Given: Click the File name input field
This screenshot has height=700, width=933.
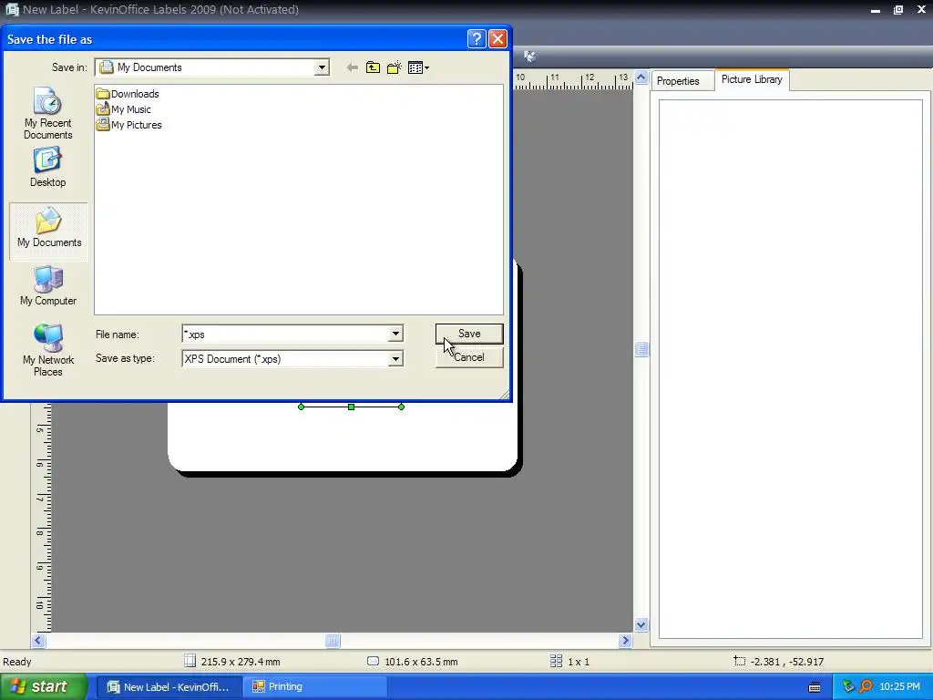Looking at the screenshot, I should pos(285,334).
